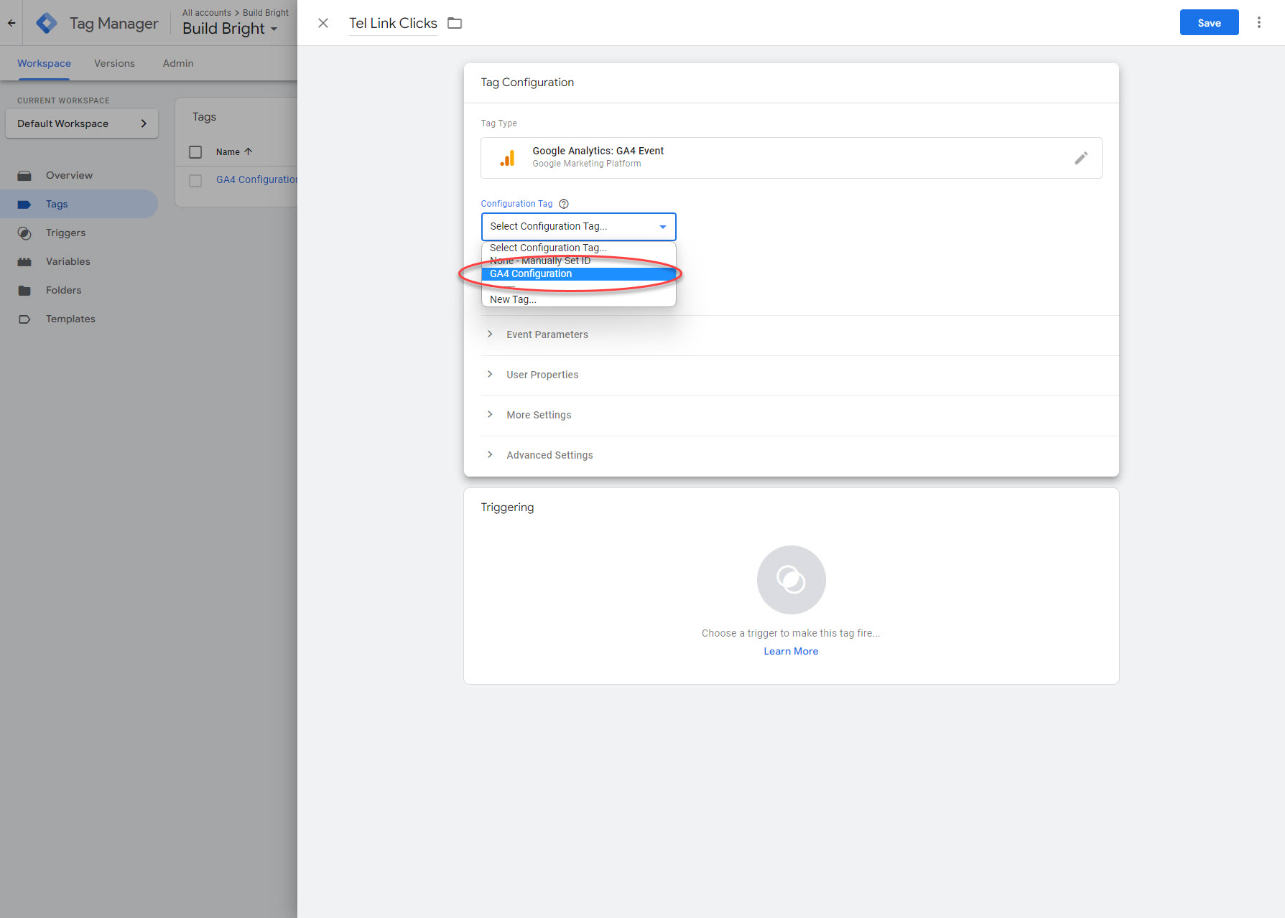This screenshot has width=1285, height=918.
Task: Save the tag with the Save button
Action: coord(1209,23)
